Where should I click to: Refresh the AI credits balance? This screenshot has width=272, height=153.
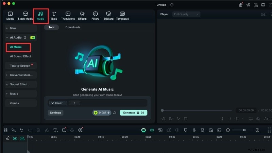click(x=115, y=113)
